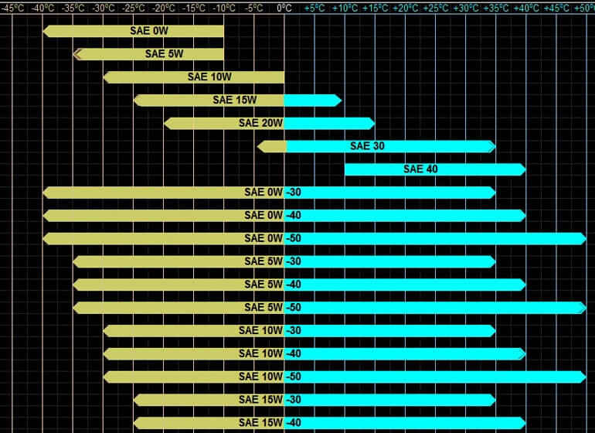Image resolution: width=595 pixels, height=433 pixels.
Task: Select the -5°C axis label
Action: coord(254,8)
